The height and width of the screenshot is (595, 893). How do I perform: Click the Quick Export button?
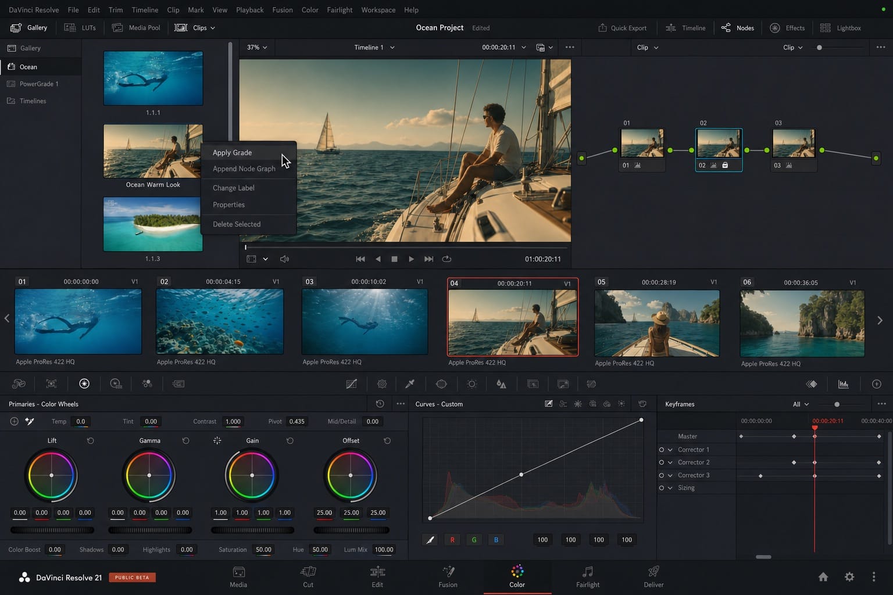click(x=622, y=28)
